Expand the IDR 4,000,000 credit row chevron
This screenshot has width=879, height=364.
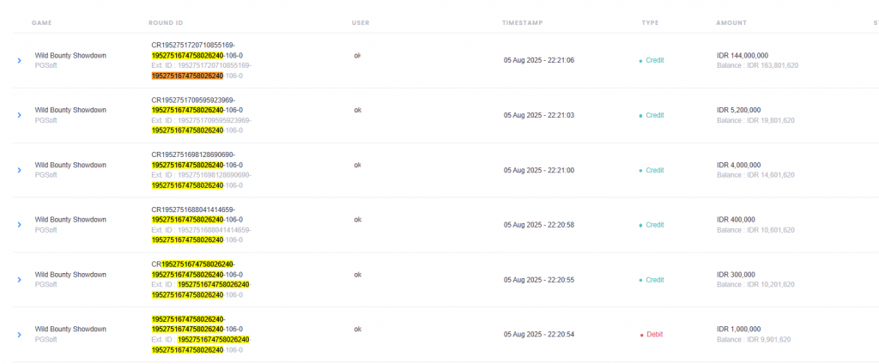pyautogui.click(x=19, y=170)
